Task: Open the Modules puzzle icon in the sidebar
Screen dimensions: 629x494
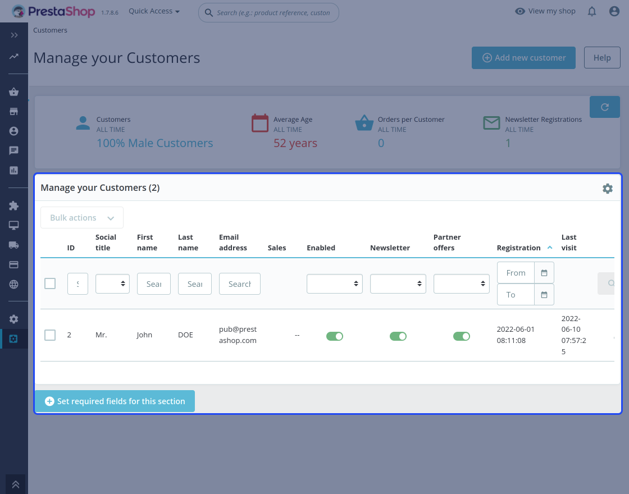Action: pos(13,205)
